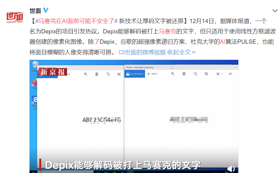The width and height of the screenshot is (280, 173).
Task: Click zoom magnifier in left Photos window
Action: 85,74
